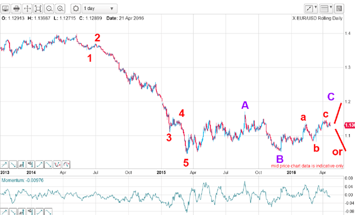The height and width of the screenshot is (215, 355).
Task: Zoom in with the plus magnifier
Action: coord(60,8)
